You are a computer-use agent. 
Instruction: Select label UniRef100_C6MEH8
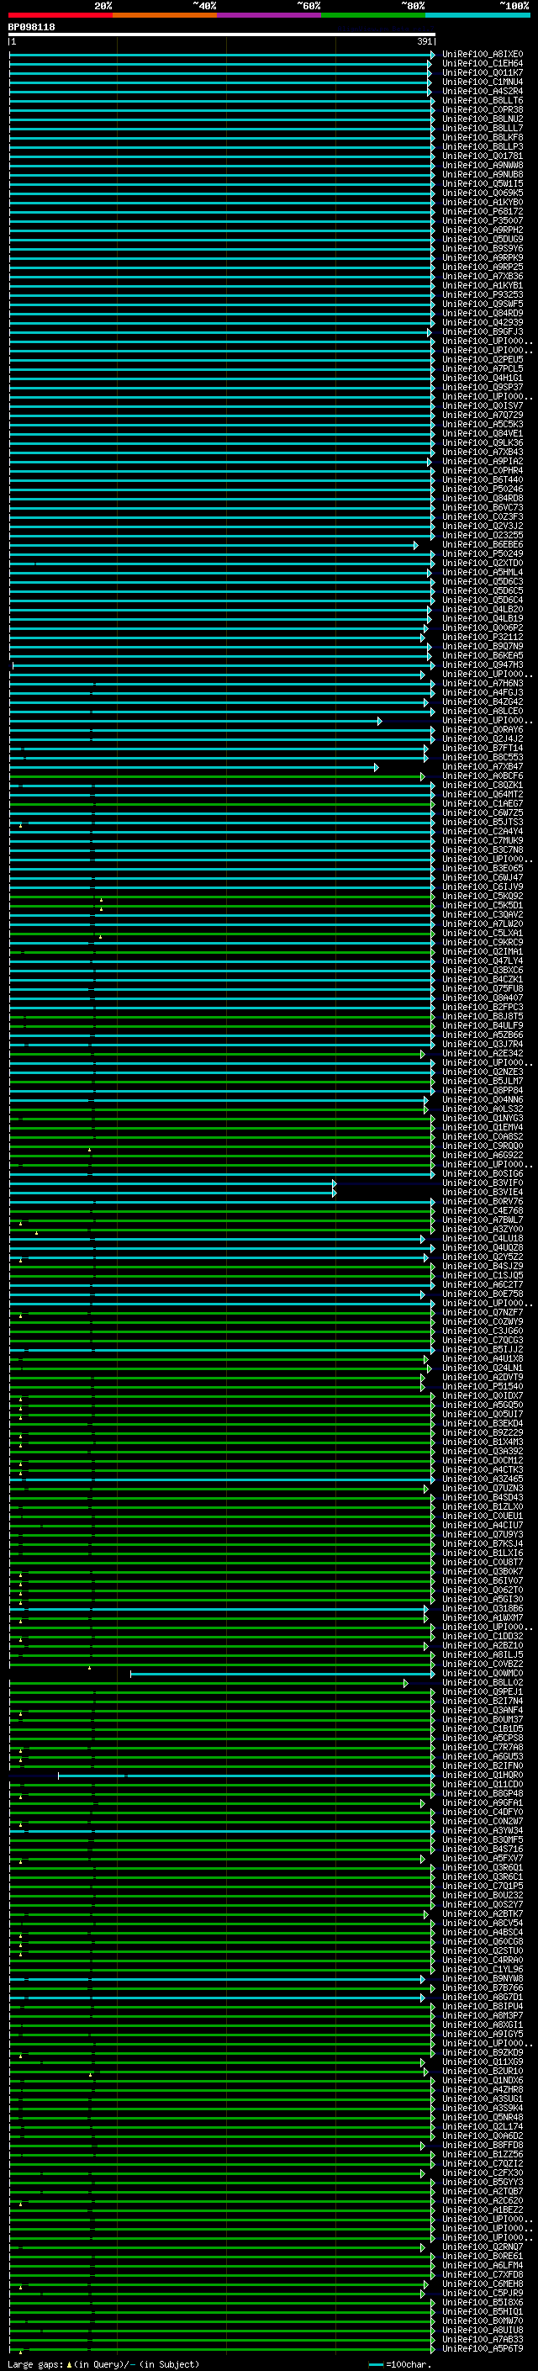tap(483, 2284)
